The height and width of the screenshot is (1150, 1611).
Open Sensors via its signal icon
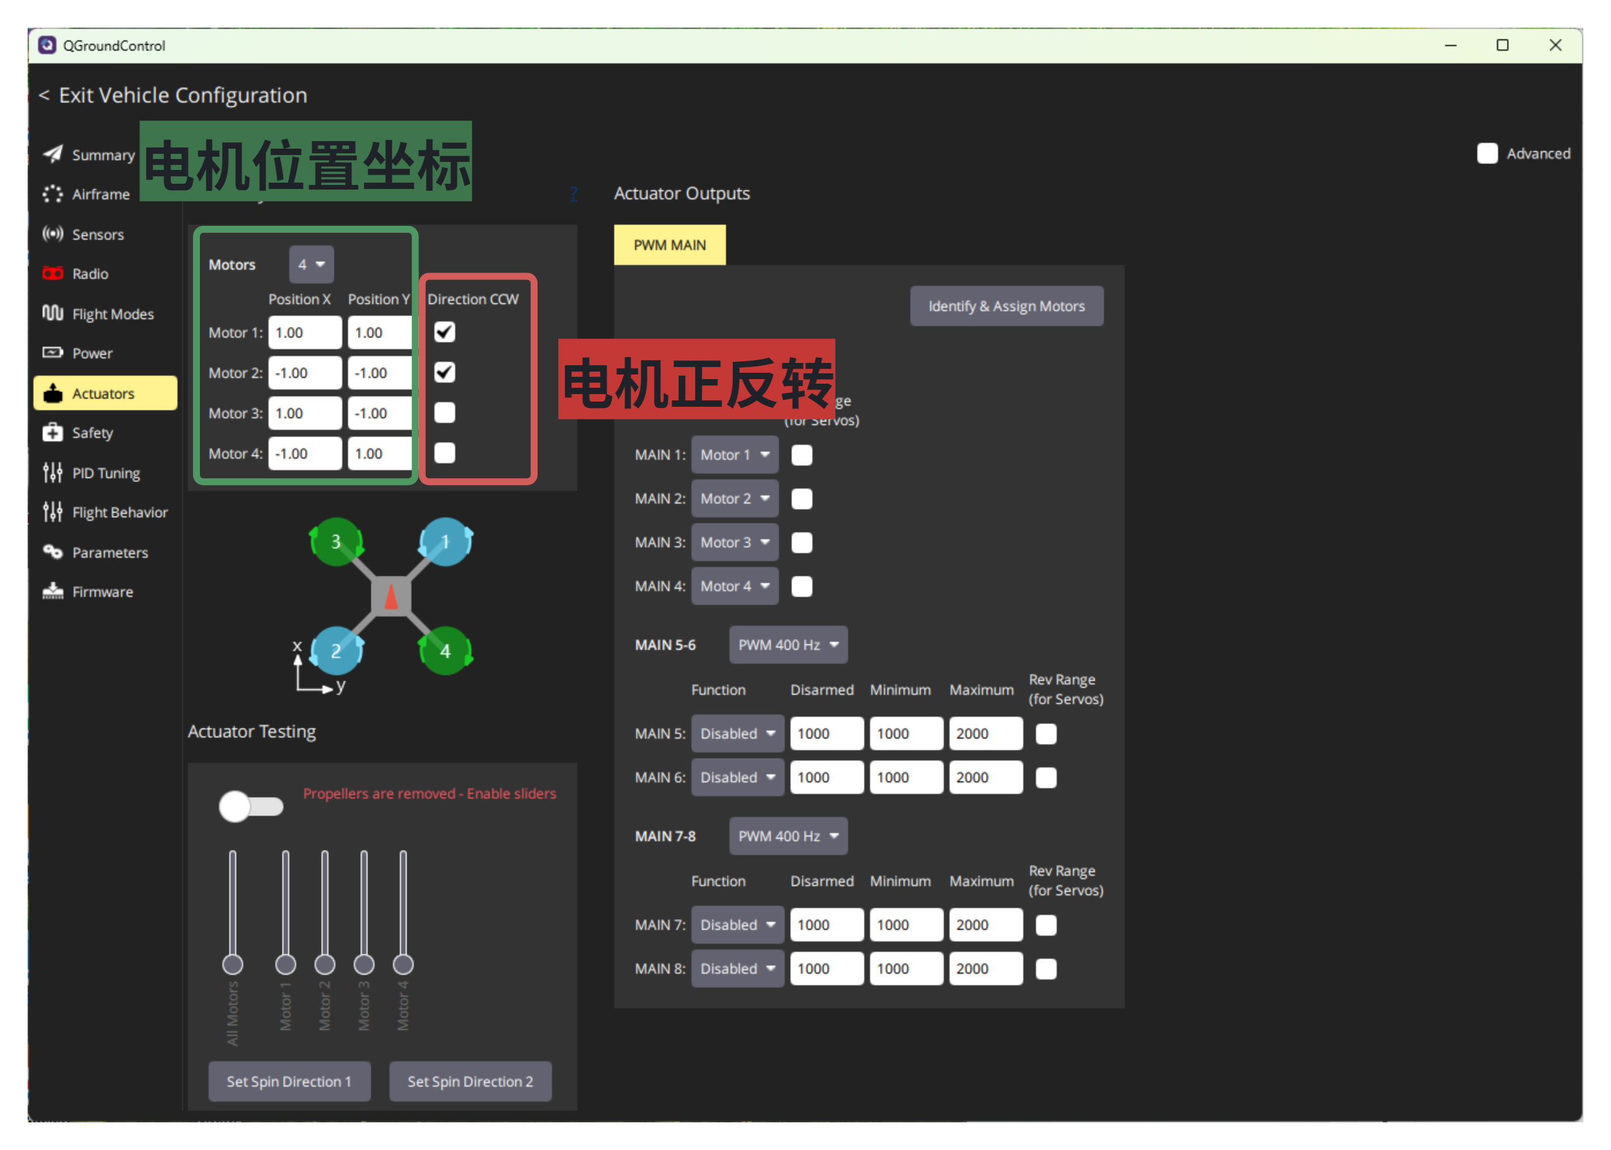coord(52,234)
